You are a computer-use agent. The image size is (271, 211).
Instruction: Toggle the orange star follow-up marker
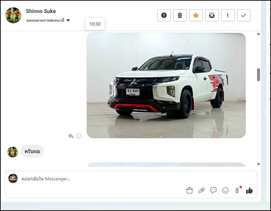[196, 15]
